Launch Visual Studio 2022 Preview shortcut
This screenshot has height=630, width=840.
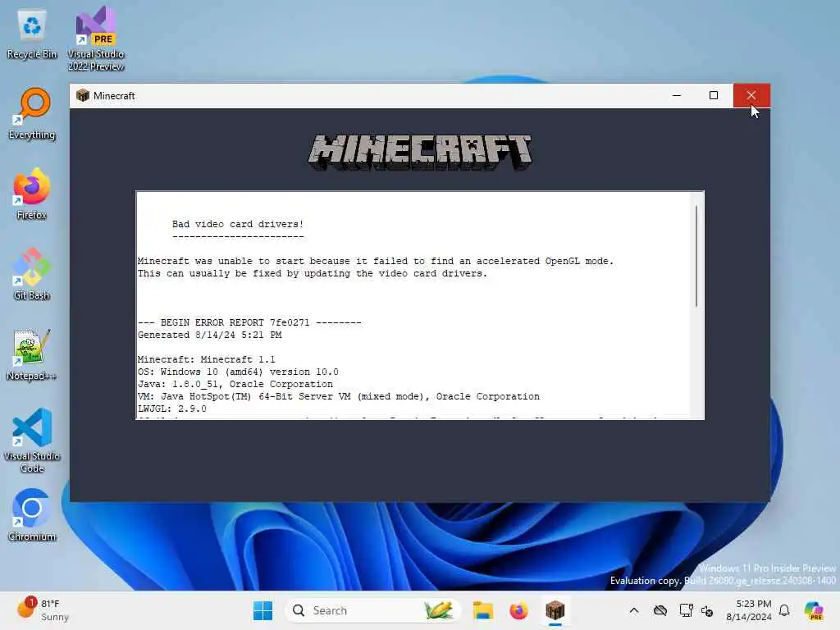(96, 39)
